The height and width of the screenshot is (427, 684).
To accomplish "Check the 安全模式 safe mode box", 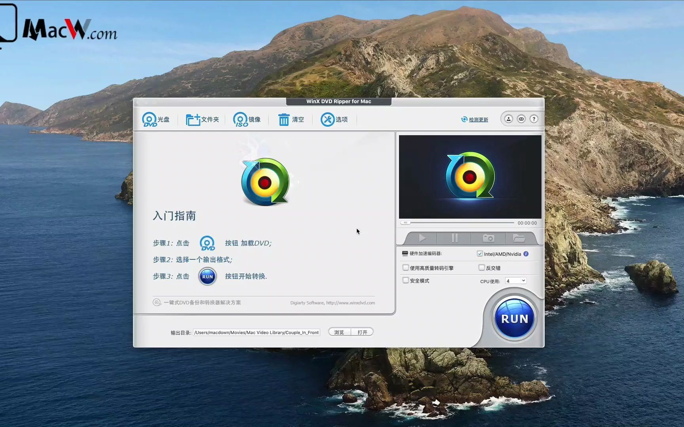I will 406,280.
